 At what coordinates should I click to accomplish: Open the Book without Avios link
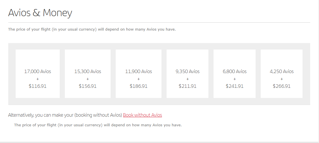pos(142,115)
